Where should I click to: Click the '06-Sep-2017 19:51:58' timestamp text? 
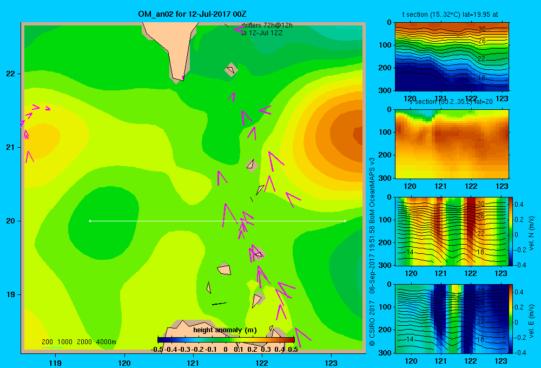coord(372,259)
